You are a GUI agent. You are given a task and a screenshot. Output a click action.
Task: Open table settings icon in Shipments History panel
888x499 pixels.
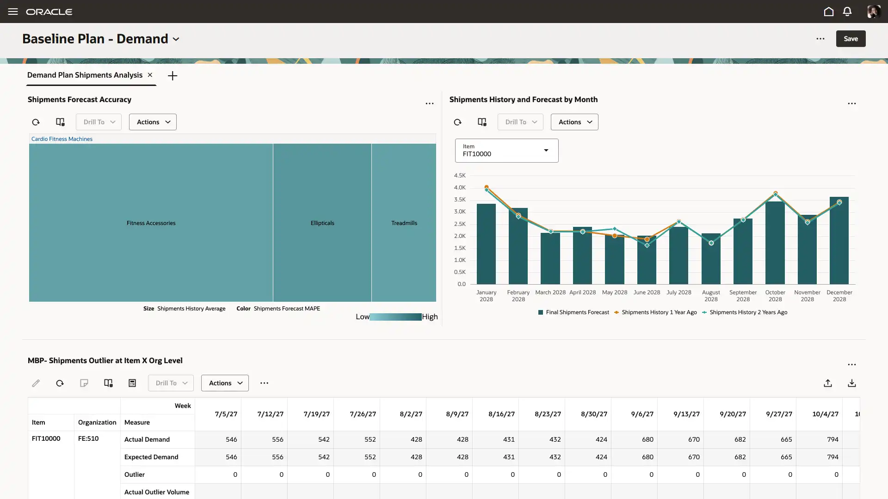tap(482, 122)
